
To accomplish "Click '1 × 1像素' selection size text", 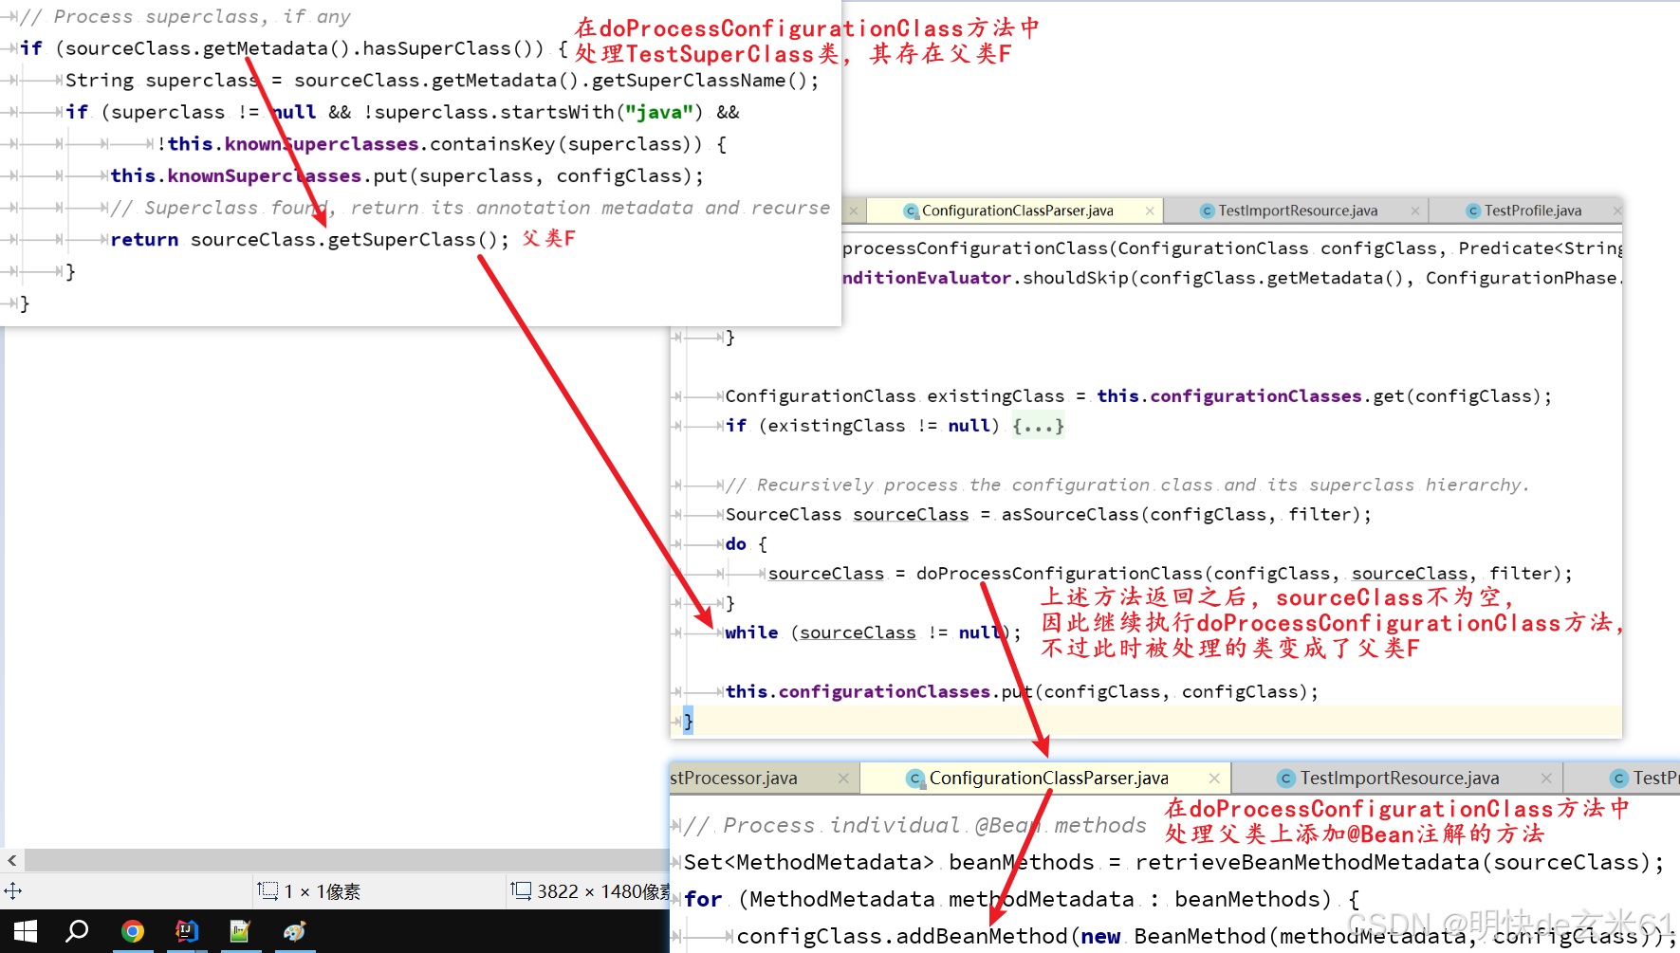I will click(x=323, y=891).
